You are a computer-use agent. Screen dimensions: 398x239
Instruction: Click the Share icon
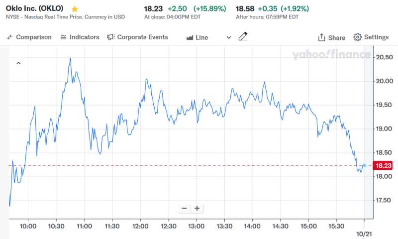pos(322,37)
